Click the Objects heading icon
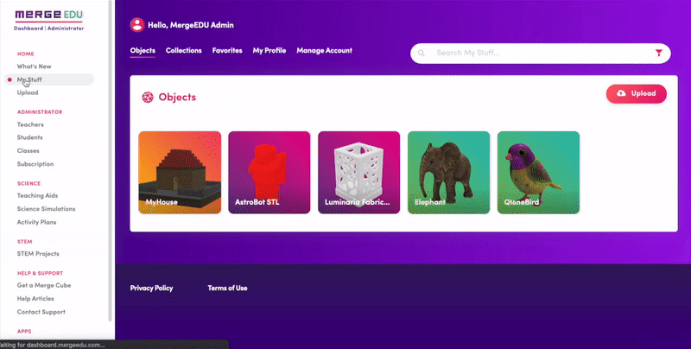 point(148,97)
